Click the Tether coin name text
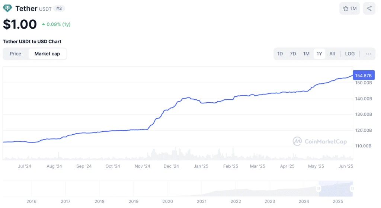 coord(26,9)
